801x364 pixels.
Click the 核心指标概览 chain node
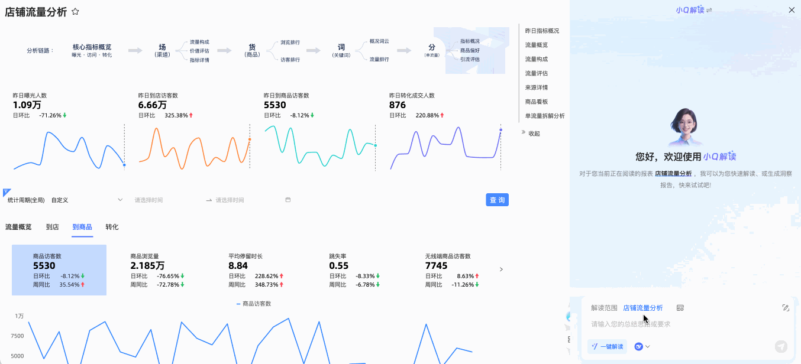92,50
